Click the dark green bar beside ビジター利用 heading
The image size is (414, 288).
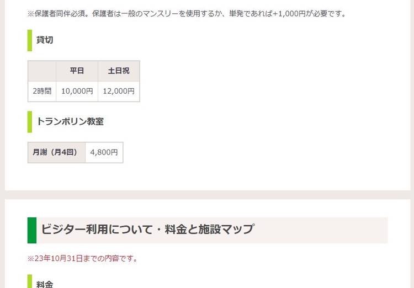31,230
